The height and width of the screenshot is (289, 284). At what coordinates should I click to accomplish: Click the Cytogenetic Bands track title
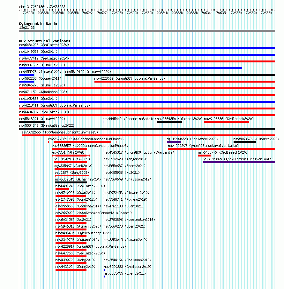38,24
